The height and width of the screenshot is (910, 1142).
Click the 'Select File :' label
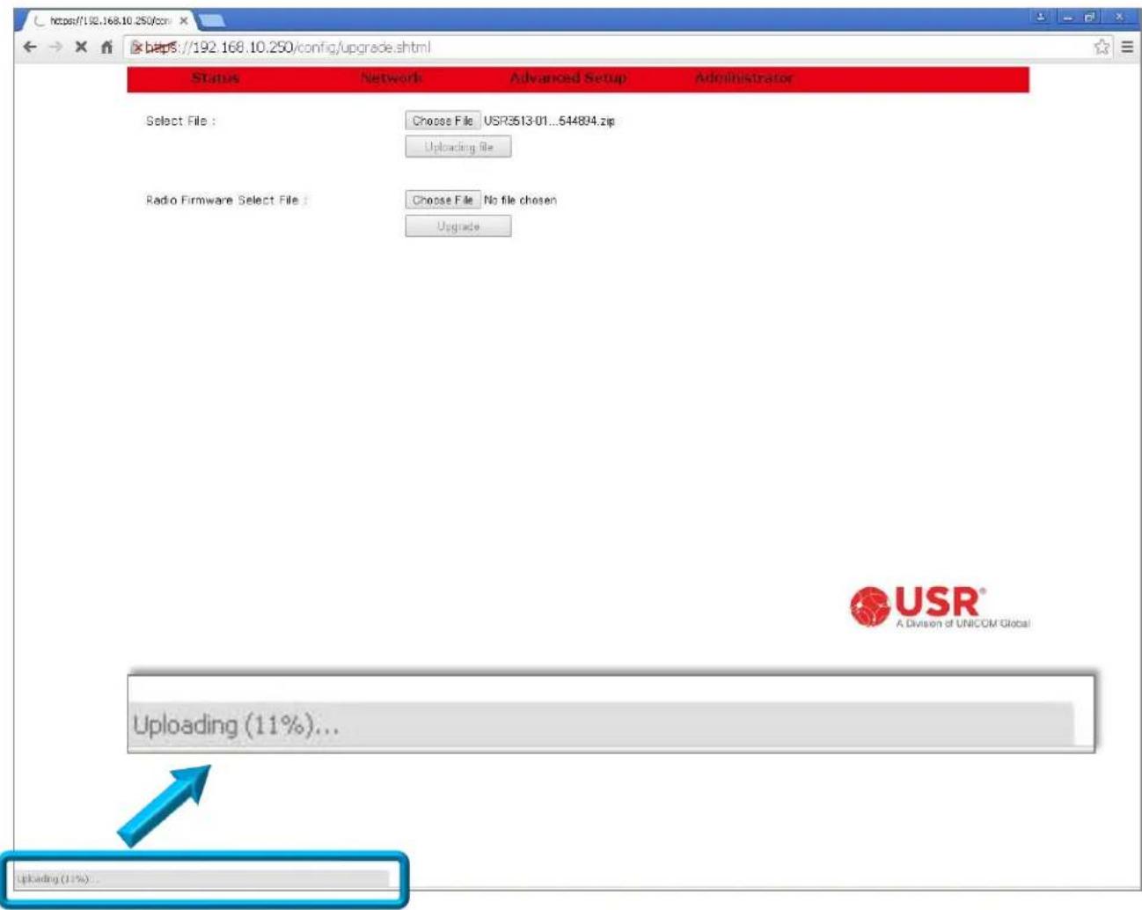(180, 121)
